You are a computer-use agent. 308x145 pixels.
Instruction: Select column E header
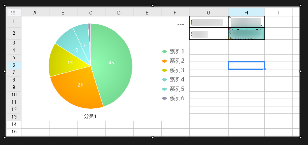147,12
